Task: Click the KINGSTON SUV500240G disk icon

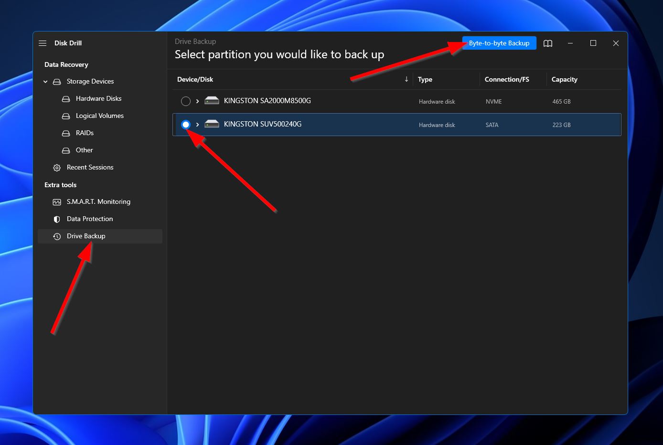Action: click(212, 124)
